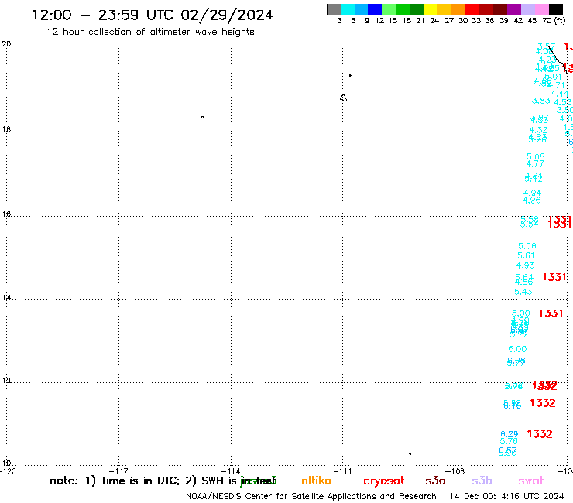Click the small island mark near latitude 10
The height and width of the screenshot is (503, 573).
point(410,453)
